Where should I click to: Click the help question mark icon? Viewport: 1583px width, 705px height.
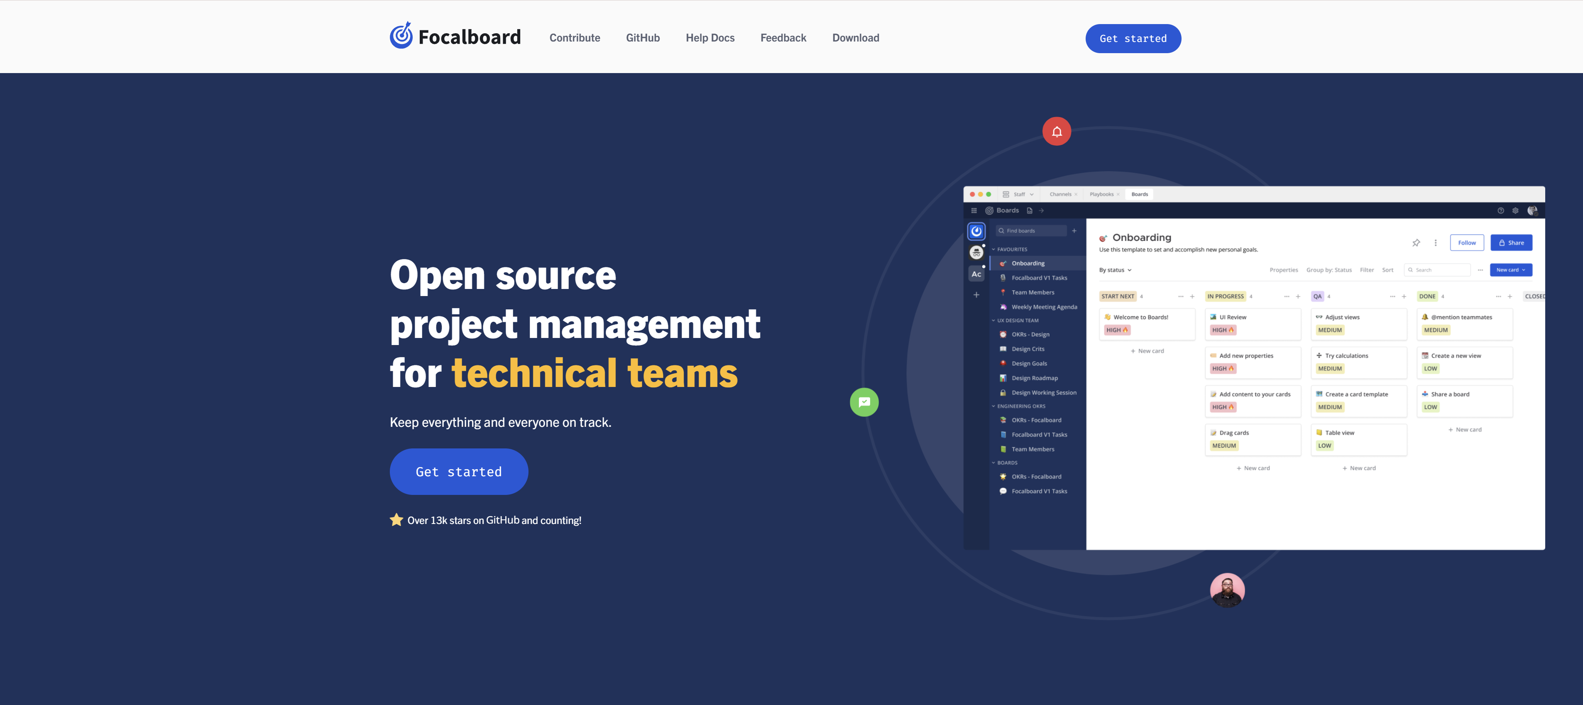pos(1500,211)
